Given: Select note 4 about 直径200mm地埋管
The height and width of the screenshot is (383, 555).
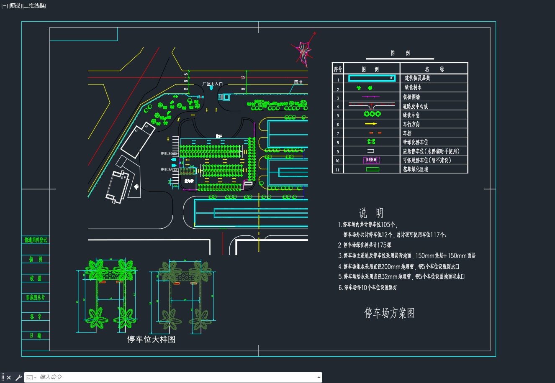Looking at the screenshot, I should 399,266.
